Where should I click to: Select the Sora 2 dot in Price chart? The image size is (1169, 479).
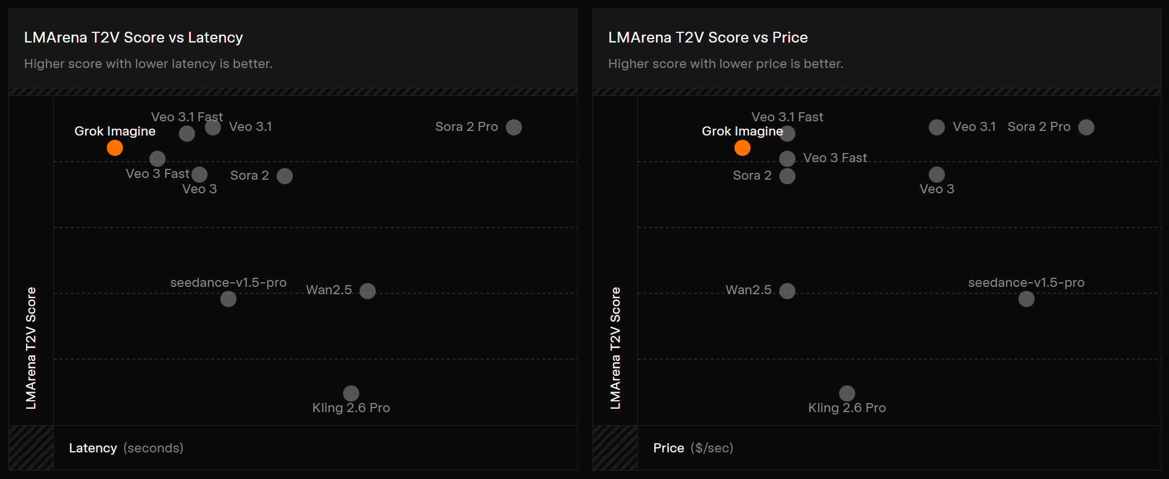(x=787, y=176)
